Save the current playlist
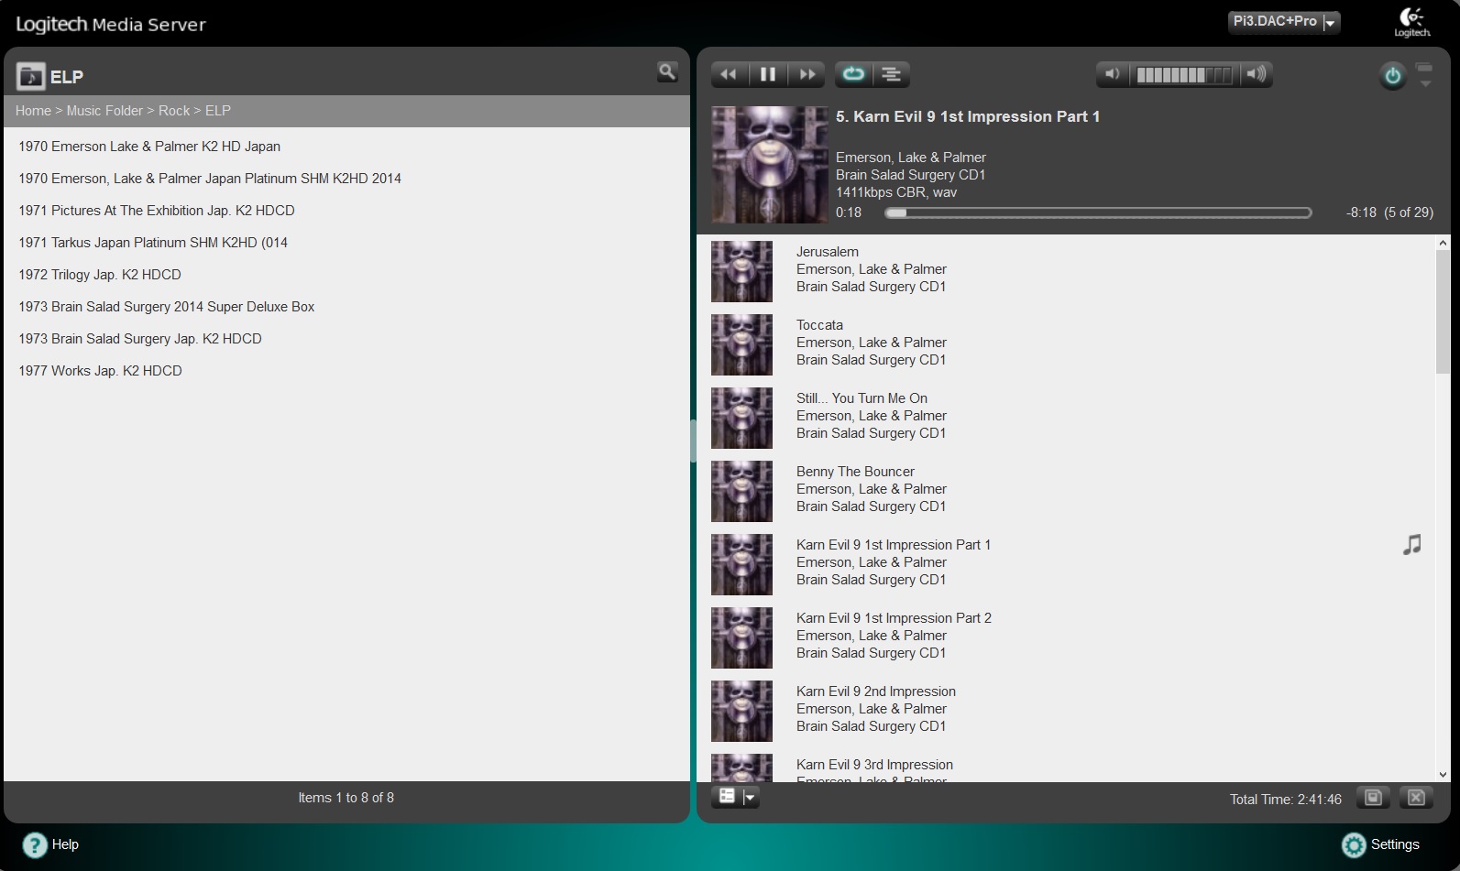This screenshot has width=1460, height=871. coord(1373,798)
